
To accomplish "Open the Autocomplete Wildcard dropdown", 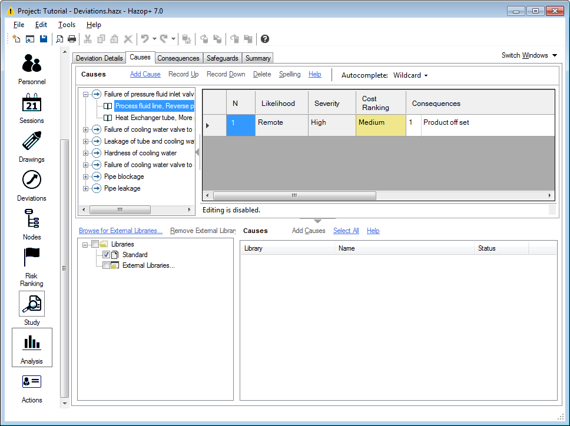I will pyautogui.click(x=410, y=75).
